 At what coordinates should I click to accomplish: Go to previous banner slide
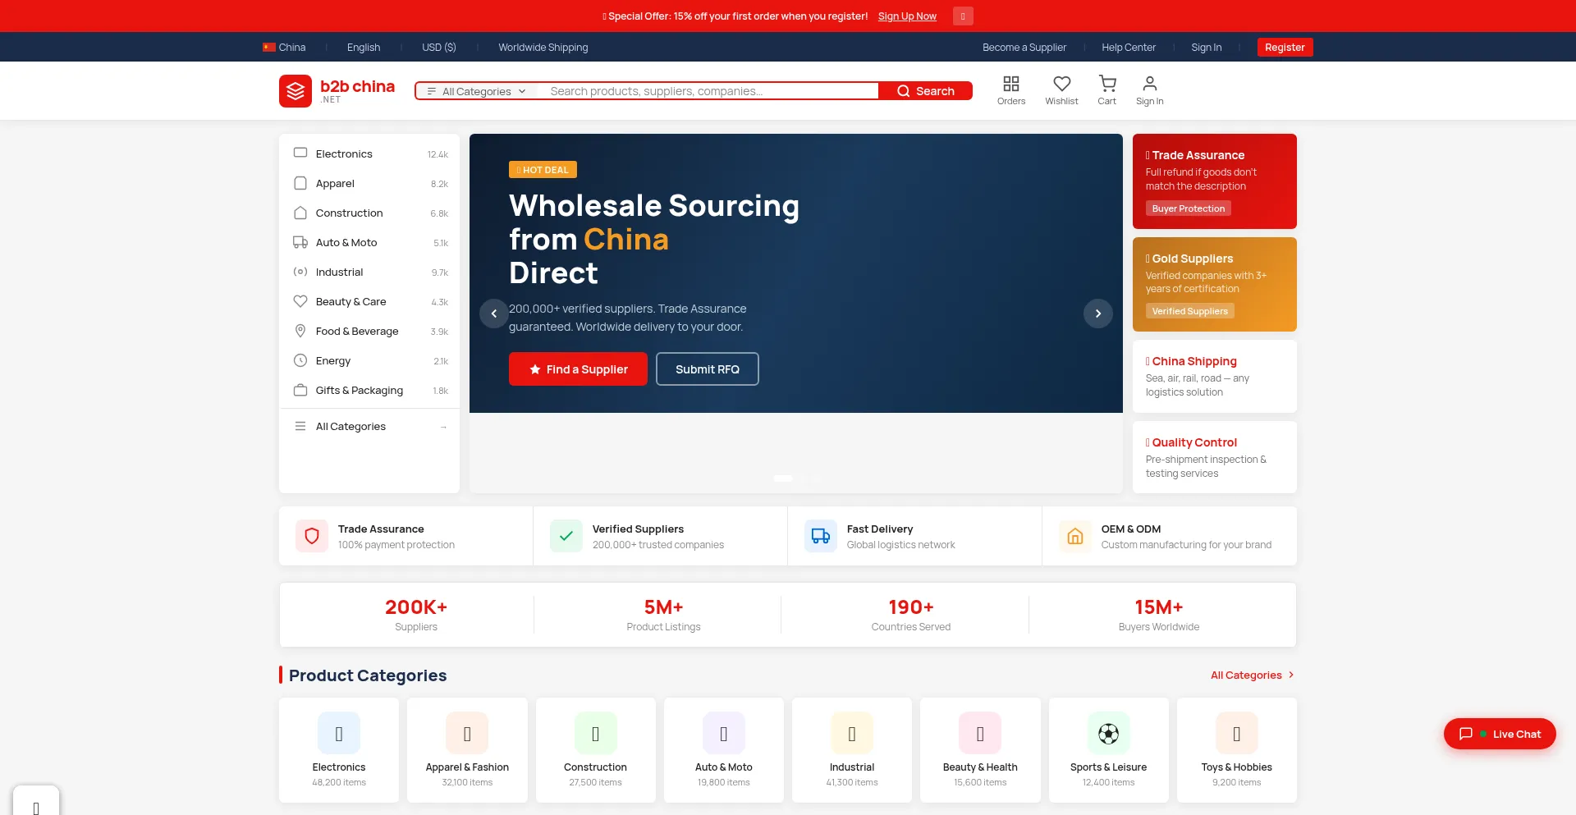493,314
